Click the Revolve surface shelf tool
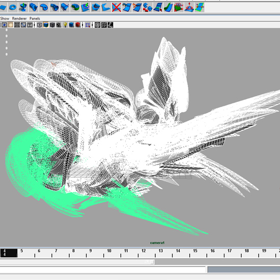This screenshot has height=280, width=280. pos(23,7)
